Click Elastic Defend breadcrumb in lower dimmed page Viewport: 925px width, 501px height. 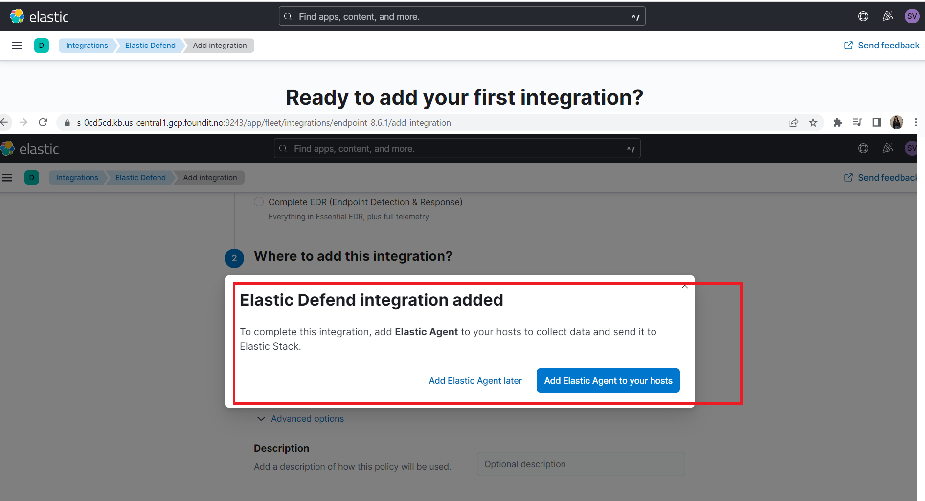[x=140, y=178]
